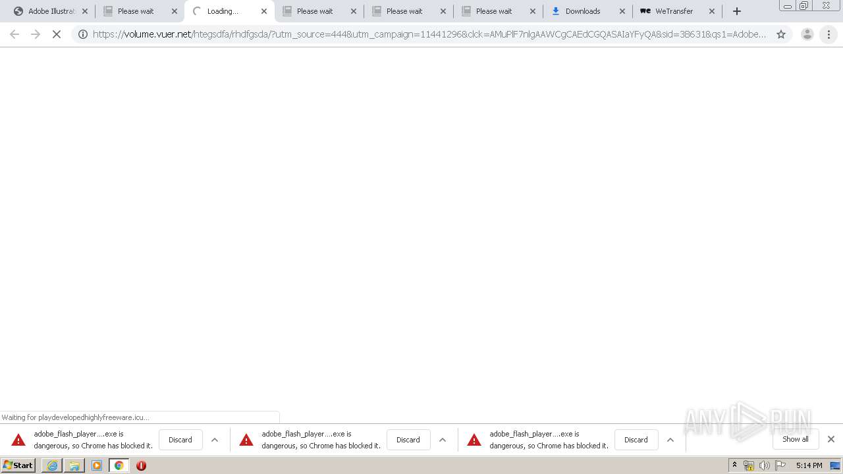This screenshot has width=843, height=474.
Task: Open network status tray icon
Action: (x=749, y=465)
